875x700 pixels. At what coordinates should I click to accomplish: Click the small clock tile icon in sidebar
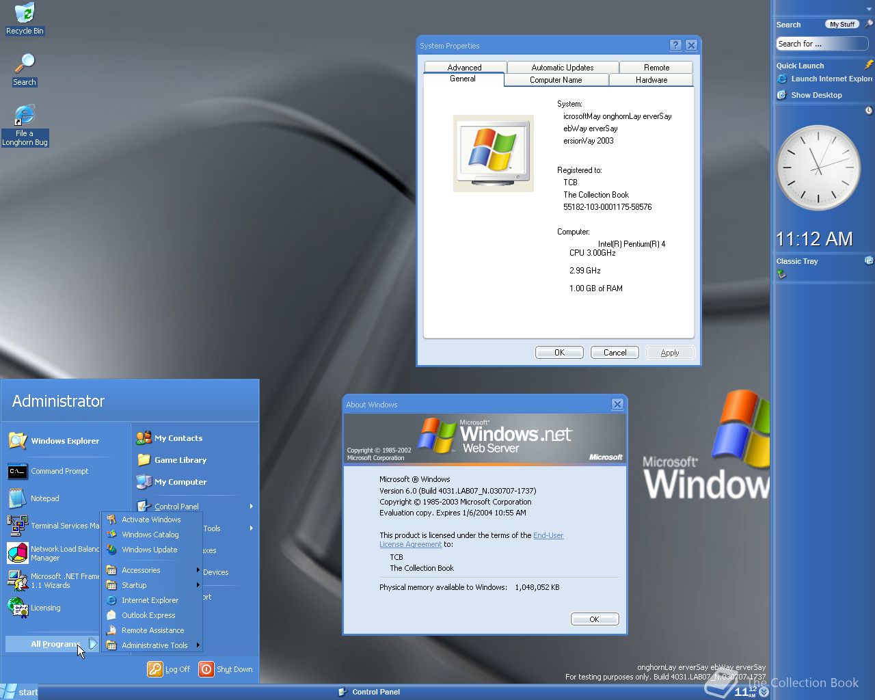pos(869,110)
